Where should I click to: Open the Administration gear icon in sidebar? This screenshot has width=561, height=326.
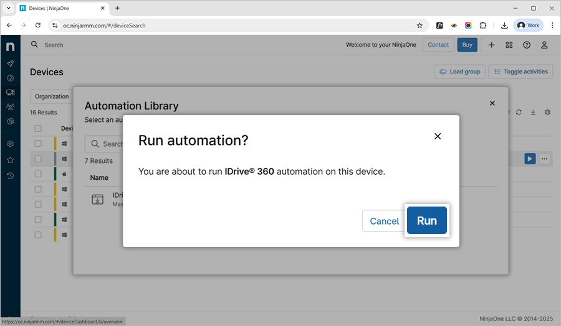point(10,144)
